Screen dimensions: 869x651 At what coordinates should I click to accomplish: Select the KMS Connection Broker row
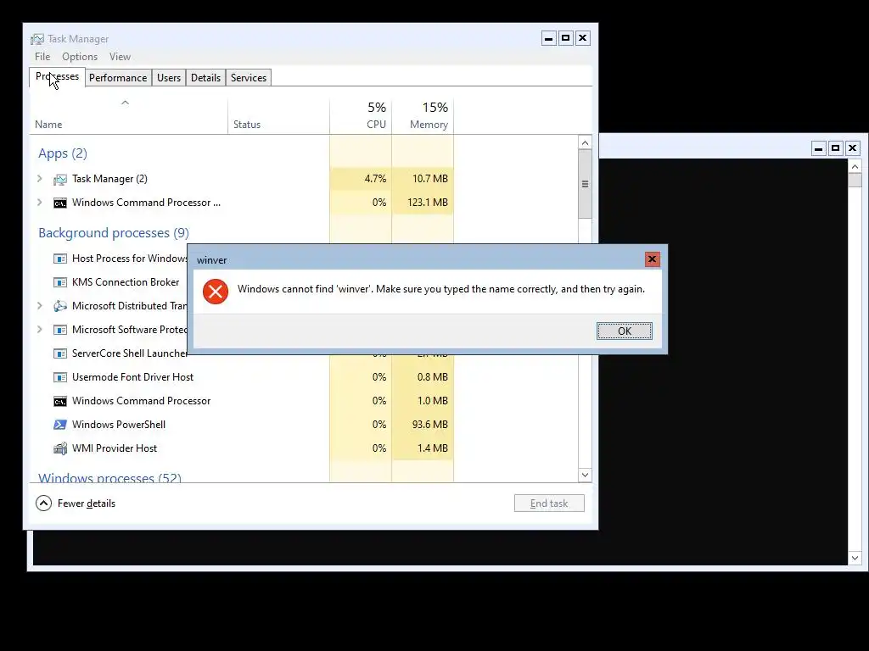tap(108, 282)
